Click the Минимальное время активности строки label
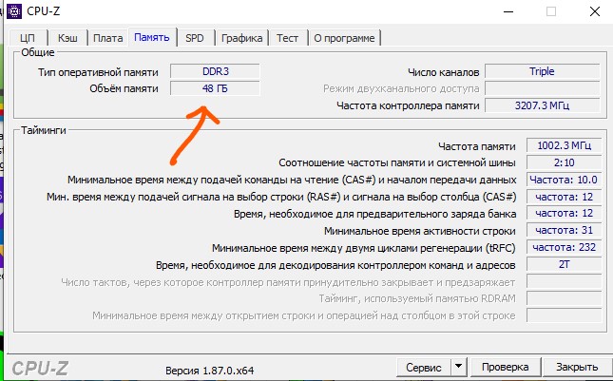 [x=420, y=231]
